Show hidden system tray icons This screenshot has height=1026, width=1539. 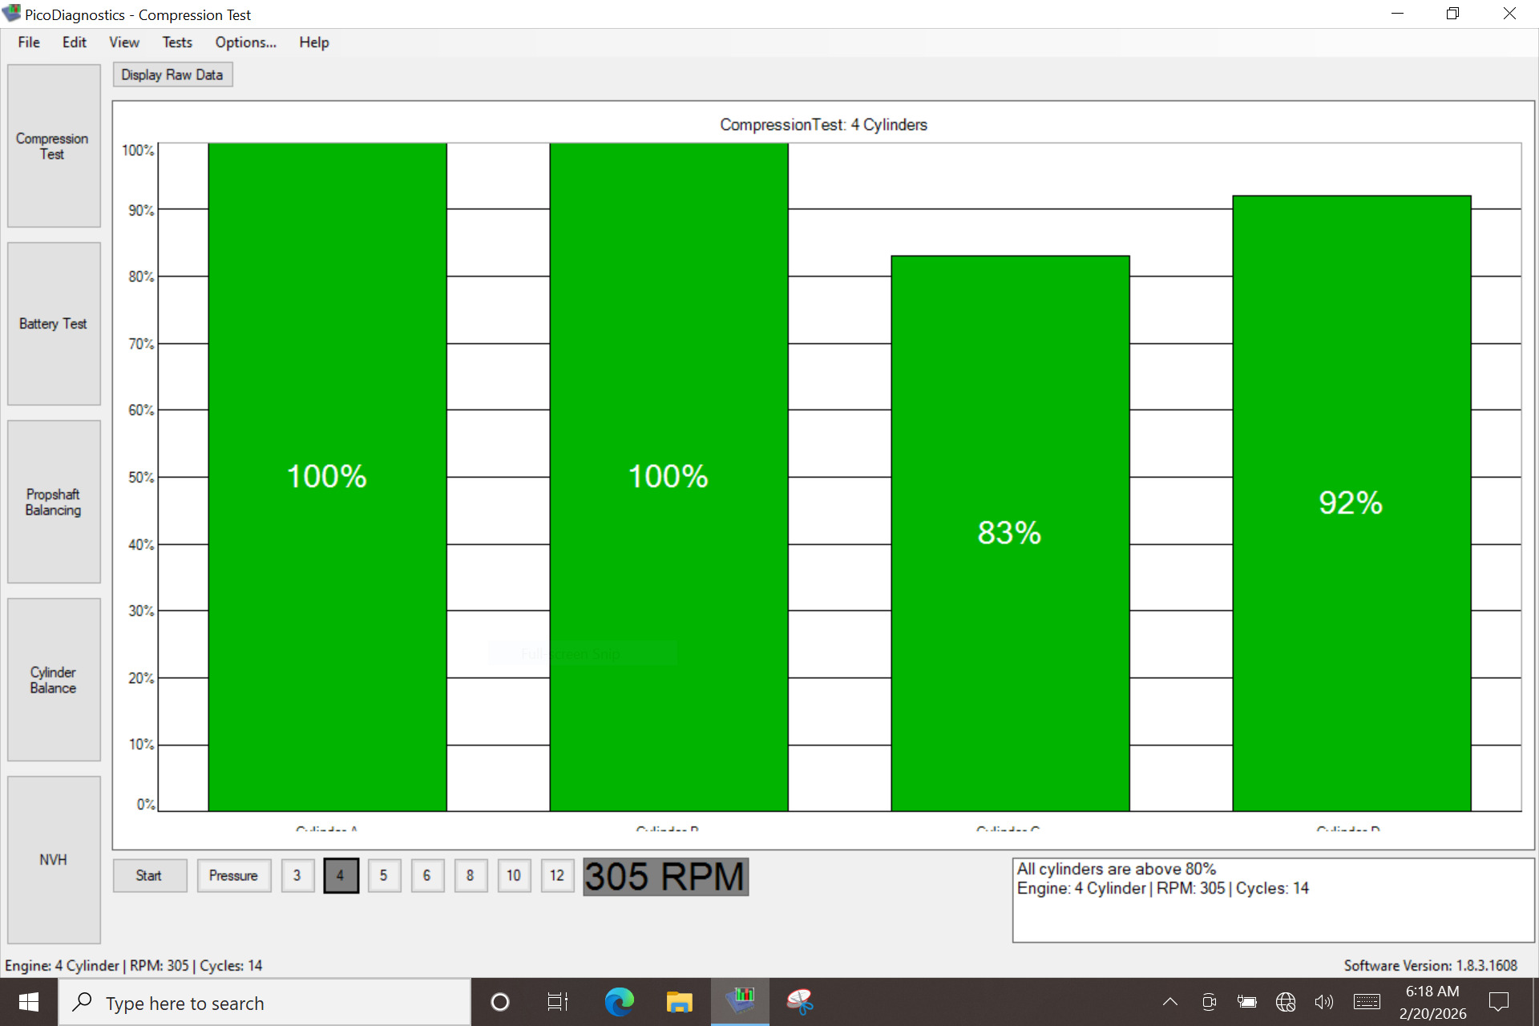click(x=1170, y=1002)
